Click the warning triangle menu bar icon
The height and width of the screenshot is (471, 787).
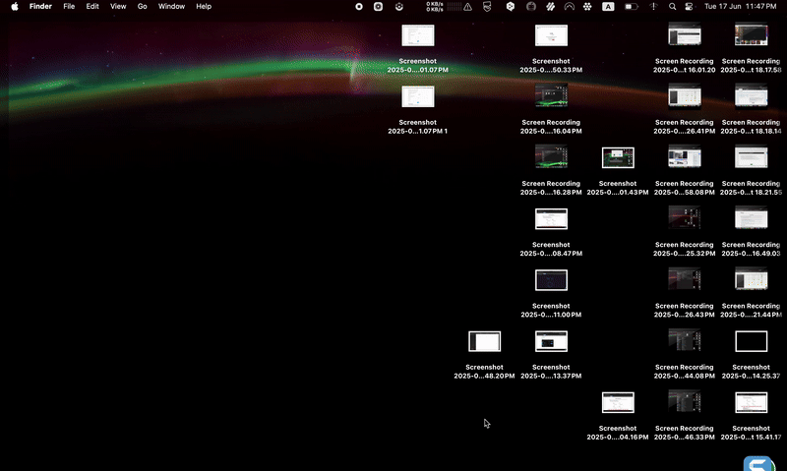[x=468, y=7]
